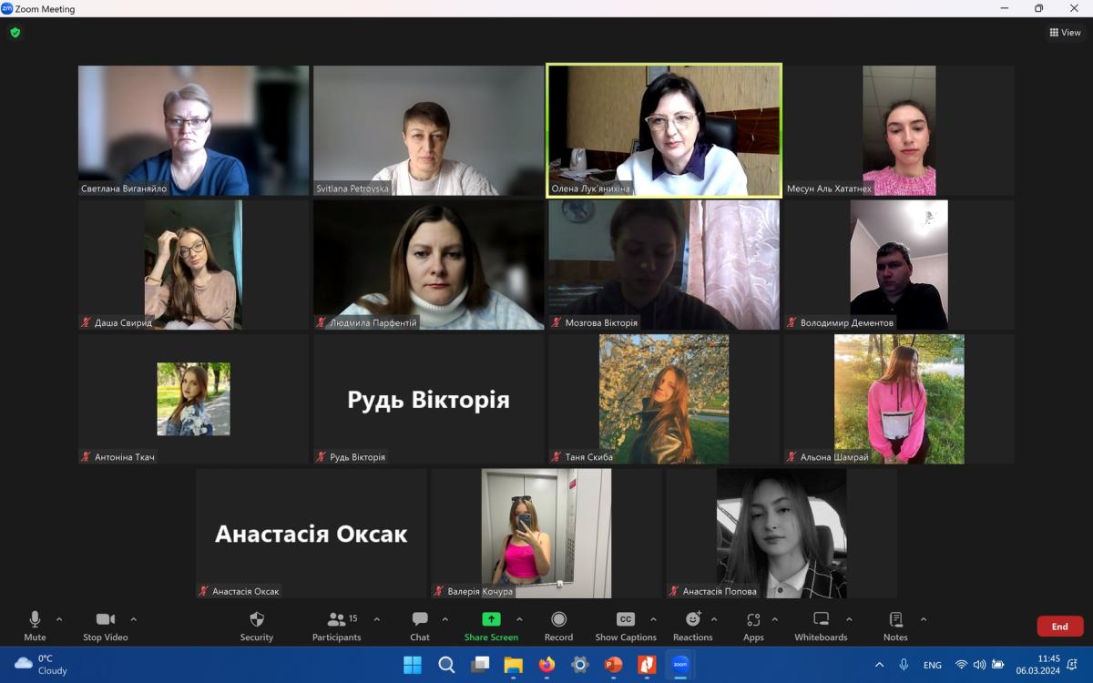This screenshot has width=1093, height=683.
Task: Open the Chat panel
Action: (419, 625)
